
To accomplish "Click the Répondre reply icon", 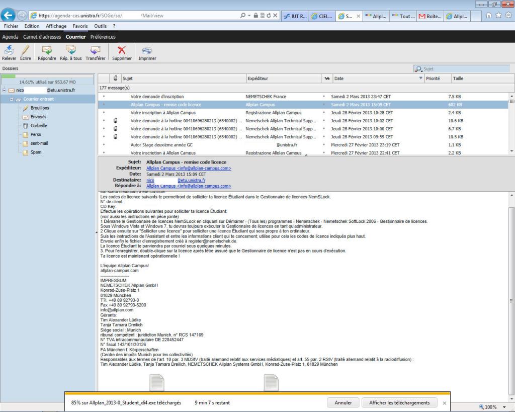I will 47,50.
